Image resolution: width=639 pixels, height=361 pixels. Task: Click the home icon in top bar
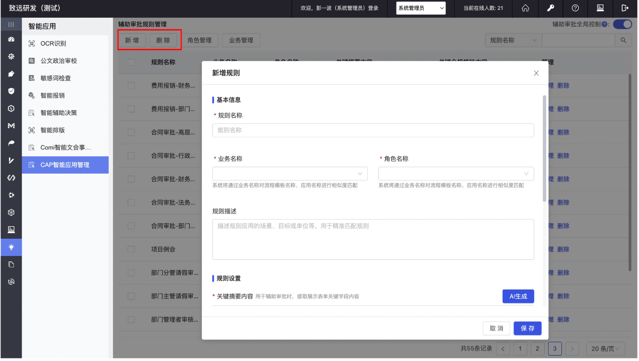point(525,8)
